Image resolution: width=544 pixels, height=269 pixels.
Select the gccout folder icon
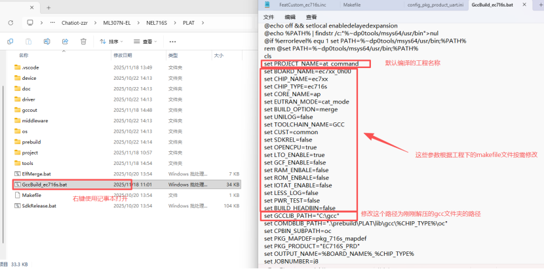click(x=18, y=110)
